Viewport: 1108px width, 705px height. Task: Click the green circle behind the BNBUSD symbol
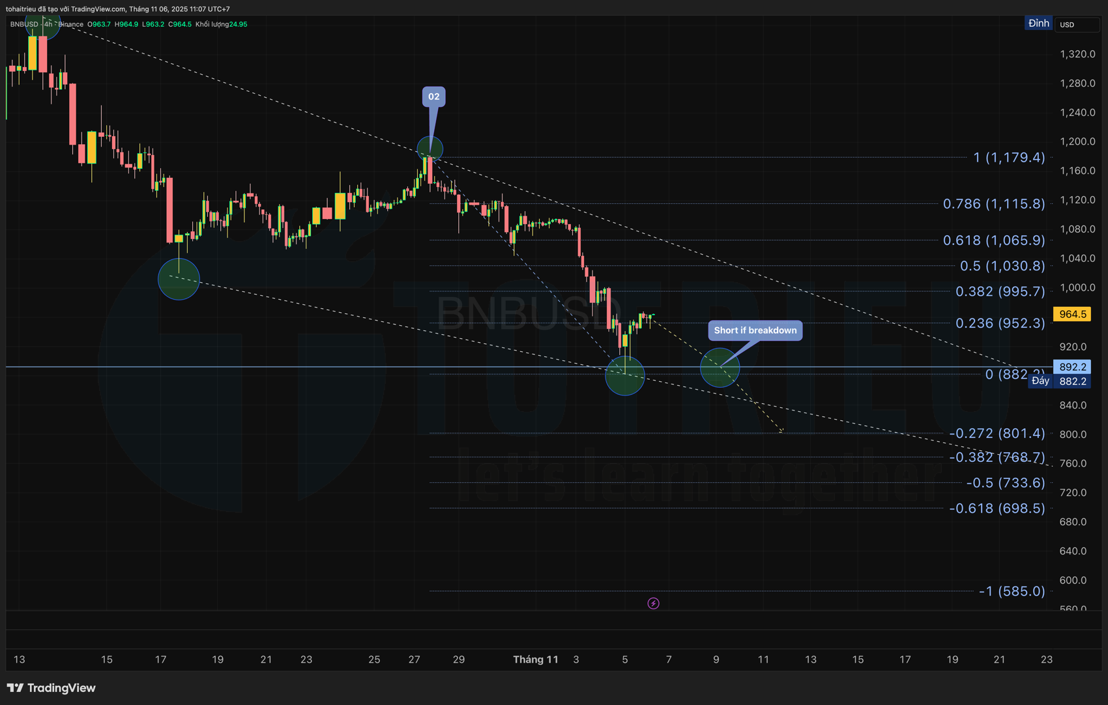(x=43, y=26)
